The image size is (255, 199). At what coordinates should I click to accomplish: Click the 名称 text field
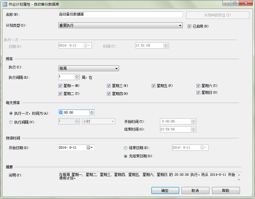(x=120, y=14)
